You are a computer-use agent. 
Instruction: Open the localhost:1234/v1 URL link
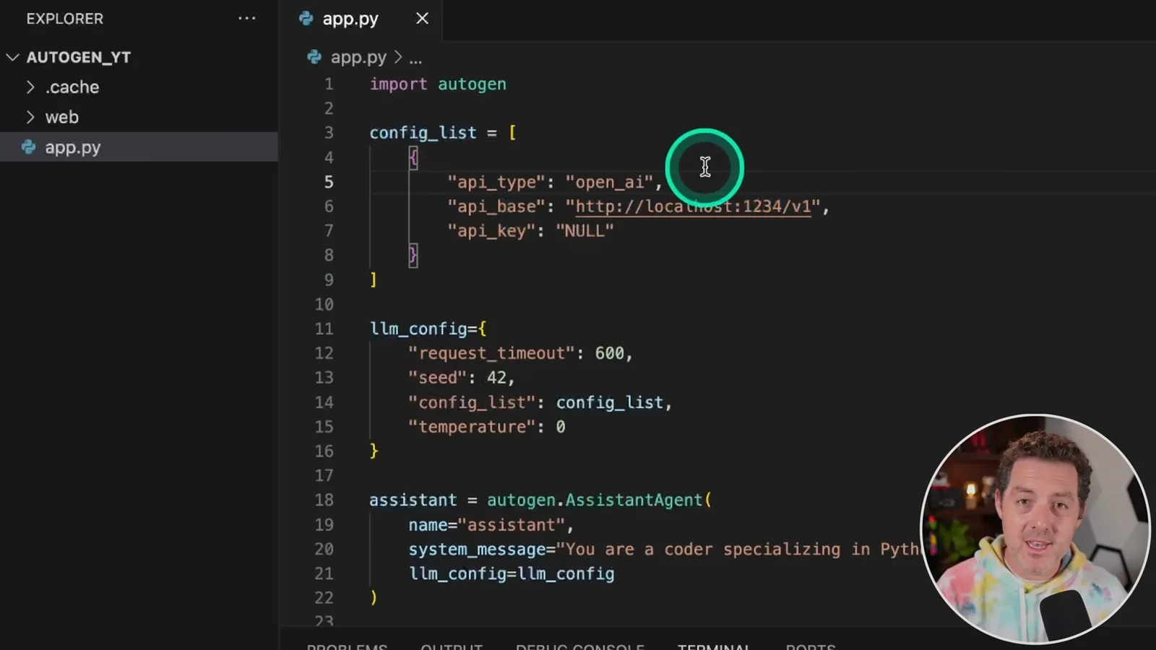[x=693, y=207]
